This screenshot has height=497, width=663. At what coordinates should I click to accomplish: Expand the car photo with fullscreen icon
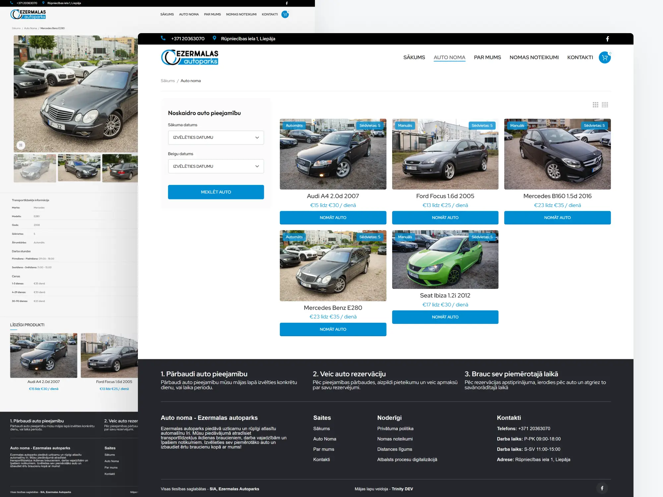[21, 145]
